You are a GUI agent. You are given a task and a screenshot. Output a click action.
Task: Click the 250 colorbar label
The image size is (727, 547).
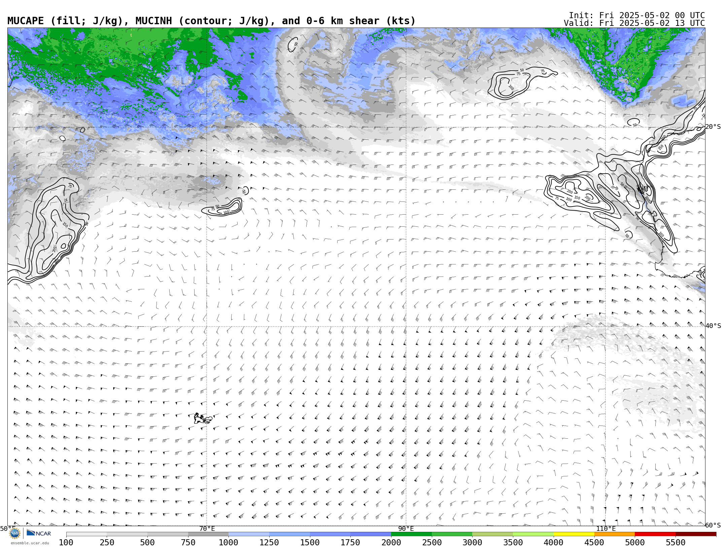(107, 542)
